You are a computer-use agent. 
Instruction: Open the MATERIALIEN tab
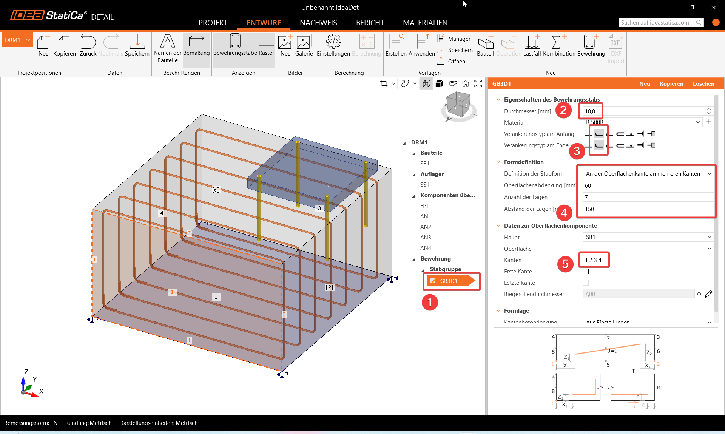(425, 23)
